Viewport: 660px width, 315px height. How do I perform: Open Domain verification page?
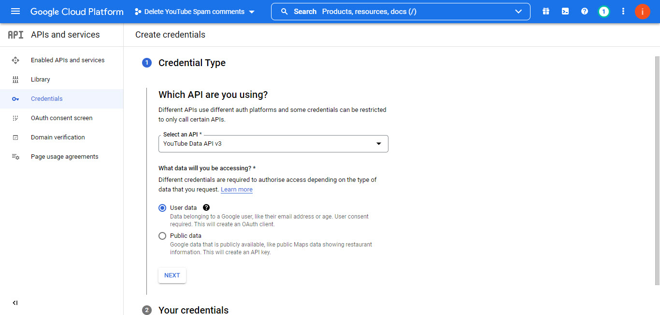tap(61, 137)
